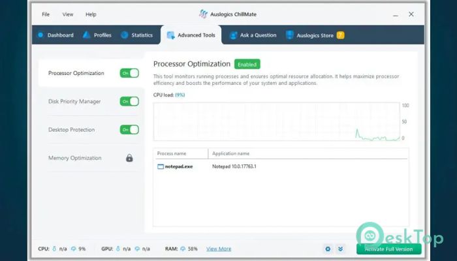Screen dimensions: 457x261
Task: Select Desktop Protection in sidebar
Action: coord(71,130)
